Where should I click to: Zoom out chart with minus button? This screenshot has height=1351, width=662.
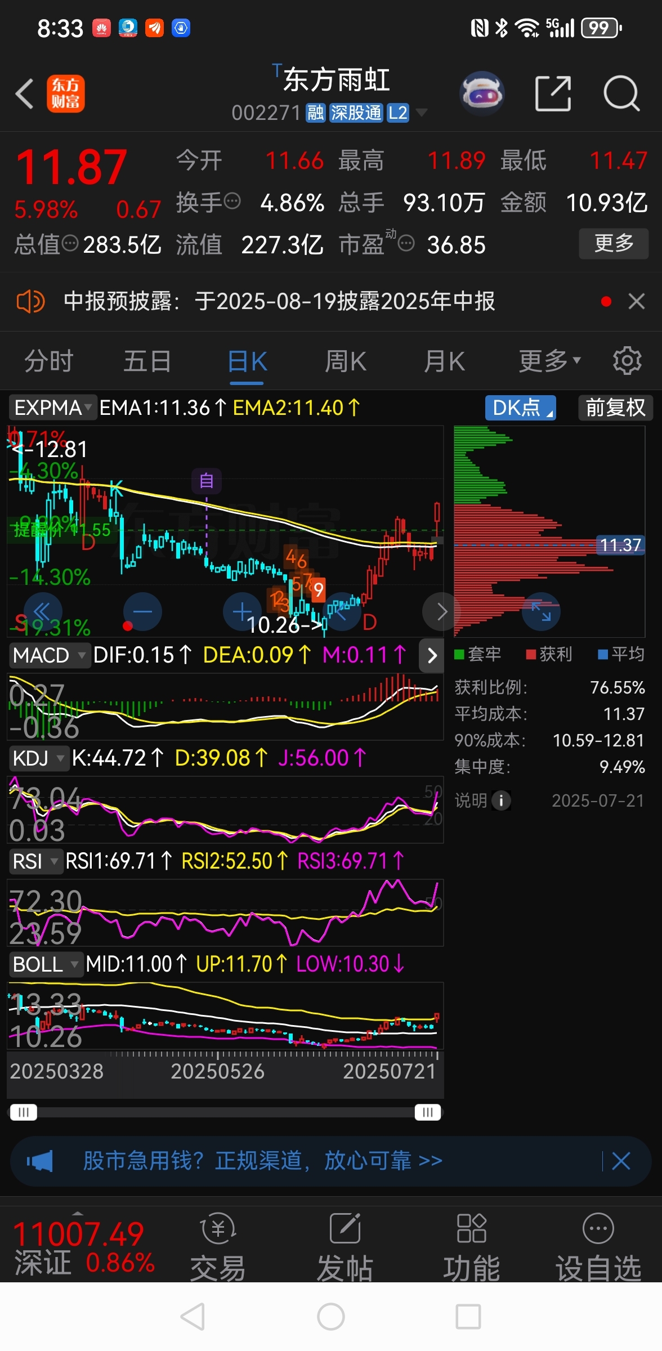click(x=142, y=611)
